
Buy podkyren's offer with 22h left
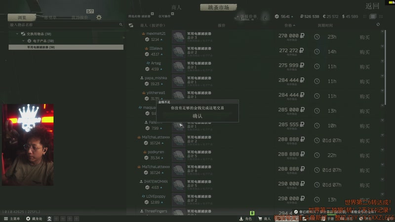(364, 156)
